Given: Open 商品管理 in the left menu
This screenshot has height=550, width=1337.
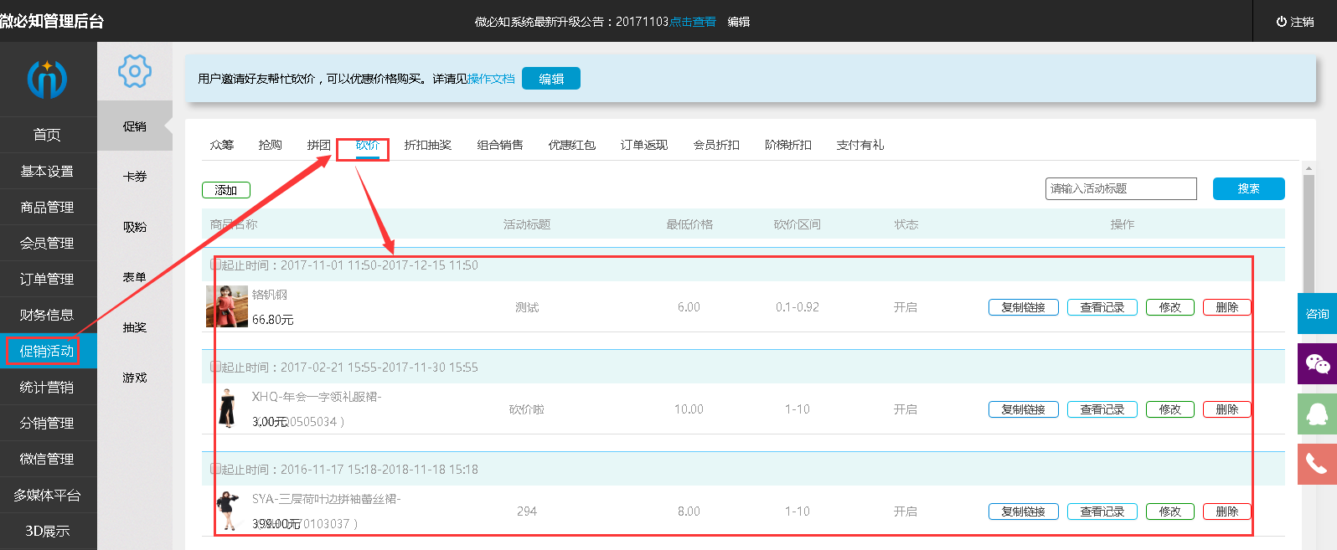Looking at the screenshot, I should [48, 207].
